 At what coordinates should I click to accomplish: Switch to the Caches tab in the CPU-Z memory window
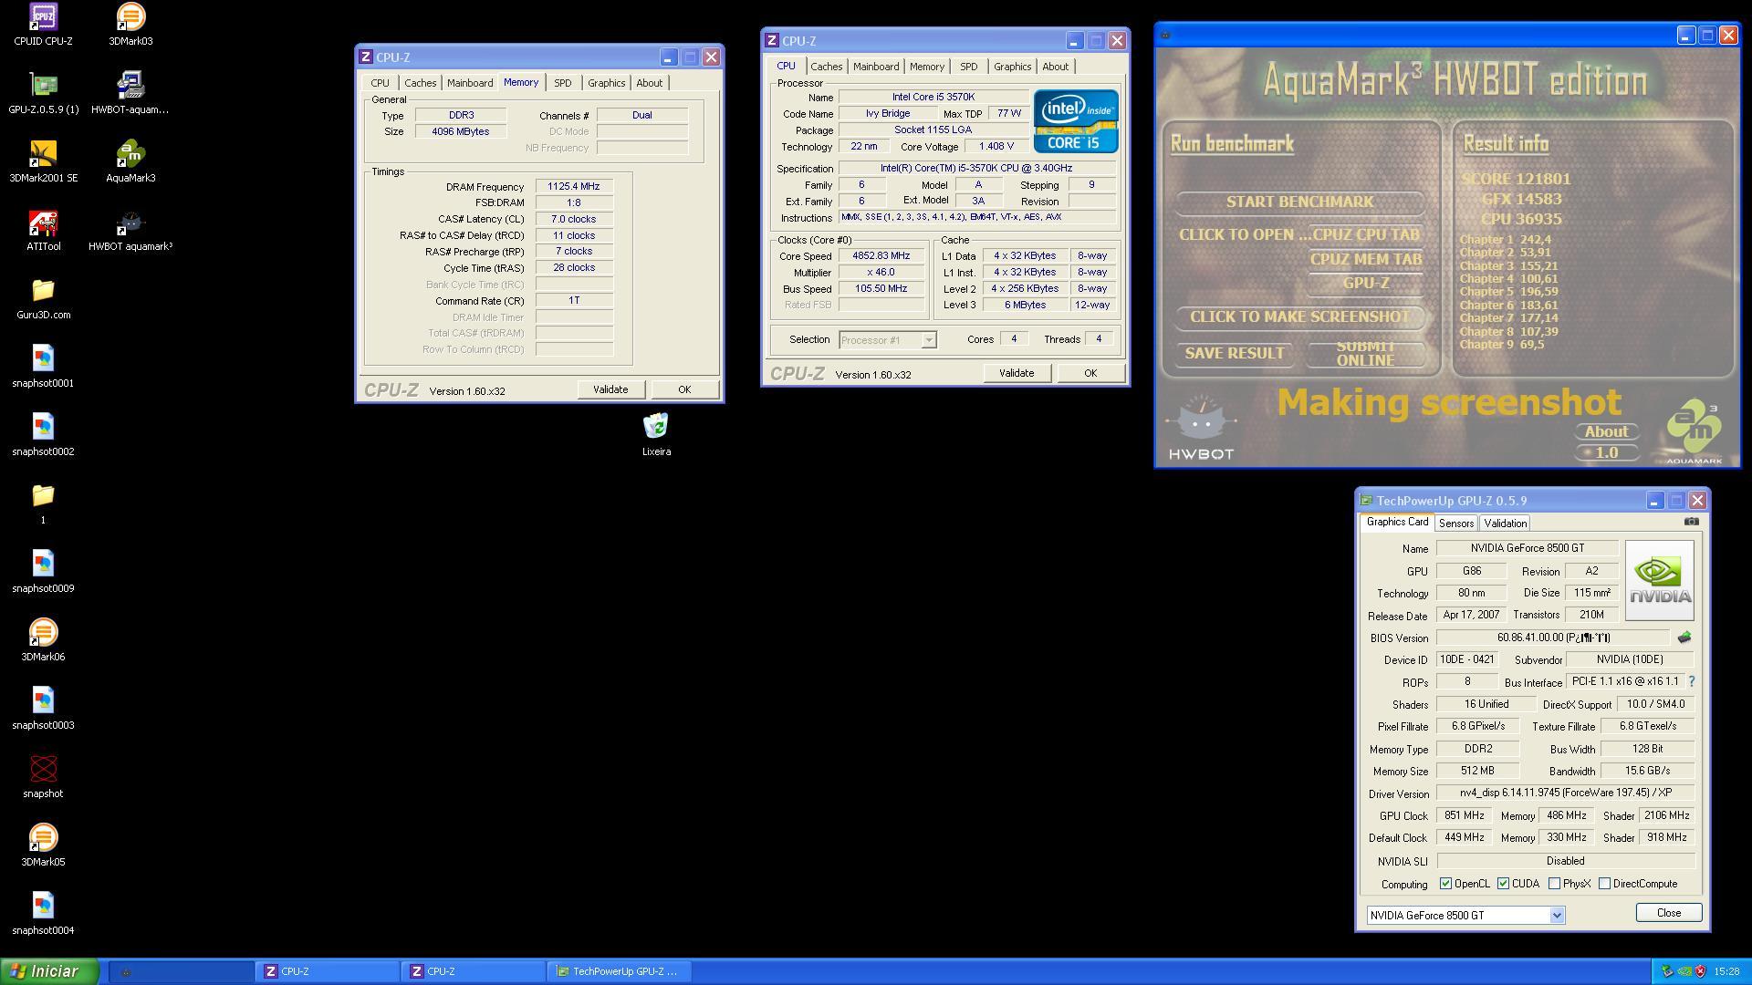tap(420, 83)
